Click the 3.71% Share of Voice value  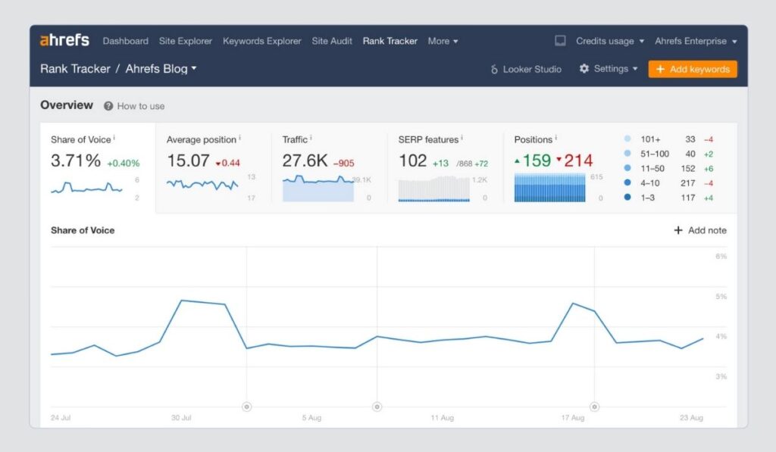click(76, 161)
